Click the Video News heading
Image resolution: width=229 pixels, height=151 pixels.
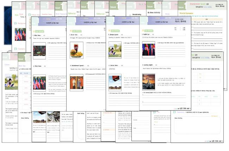(39, 35)
